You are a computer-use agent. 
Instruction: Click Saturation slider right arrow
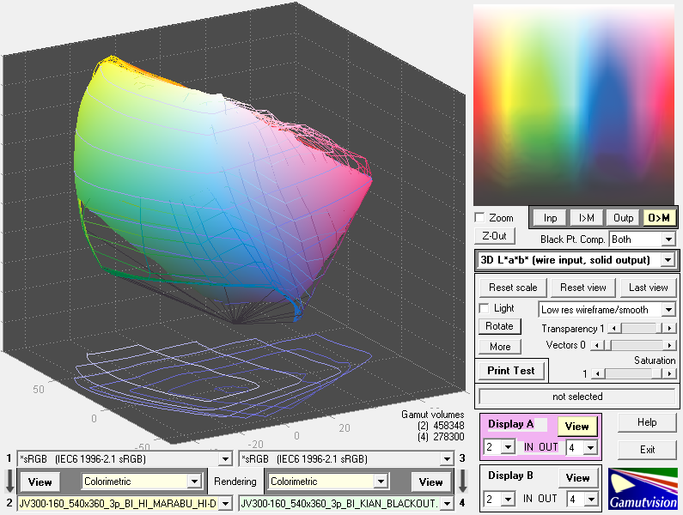point(669,373)
